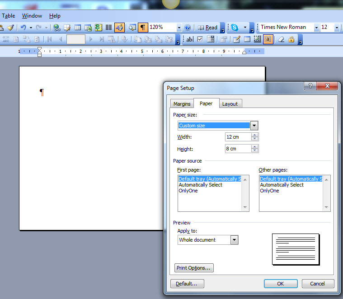Click the Read mode button
Screen dimensions: 343x299
207,28
